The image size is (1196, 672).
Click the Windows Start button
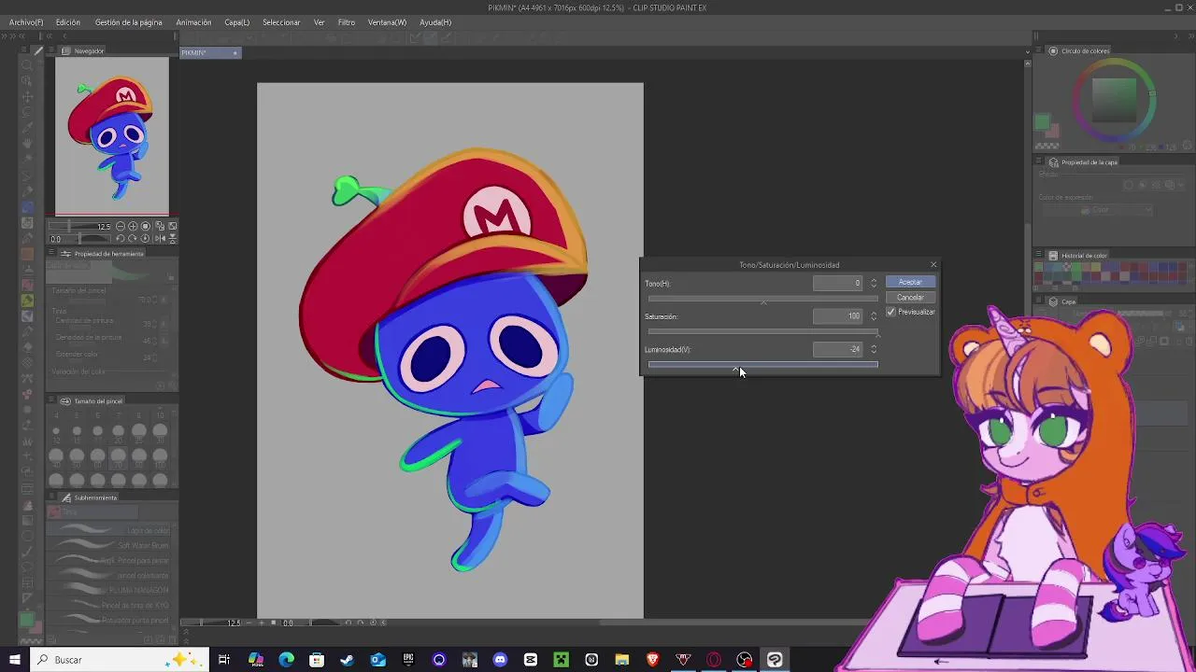coord(14,660)
